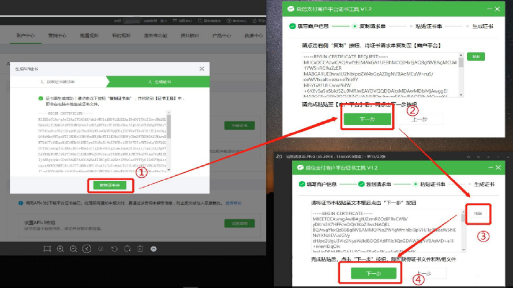The height and width of the screenshot is (288, 513).
Task: Click the 粘贴 button in lower tool window
Action: click(478, 214)
